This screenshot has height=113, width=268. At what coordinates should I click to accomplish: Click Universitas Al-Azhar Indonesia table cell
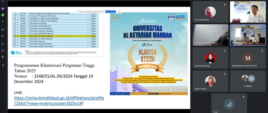[58, 39]
